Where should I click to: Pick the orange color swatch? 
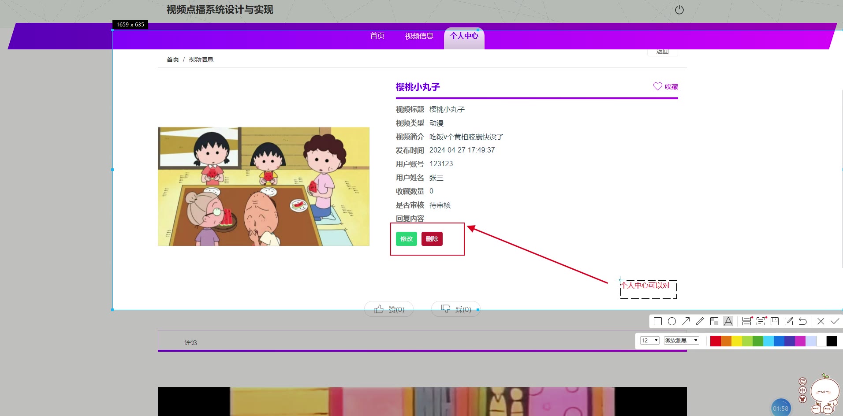pyautogui.click(x=726, y=341)
